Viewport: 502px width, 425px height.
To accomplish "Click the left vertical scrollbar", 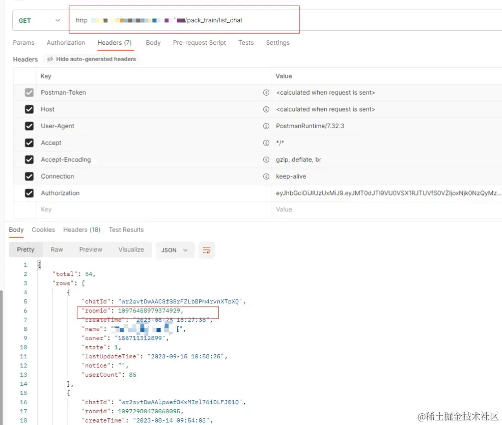I will coord(2,357).
